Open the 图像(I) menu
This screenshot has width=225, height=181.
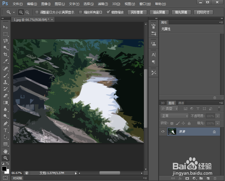[46, 4]
